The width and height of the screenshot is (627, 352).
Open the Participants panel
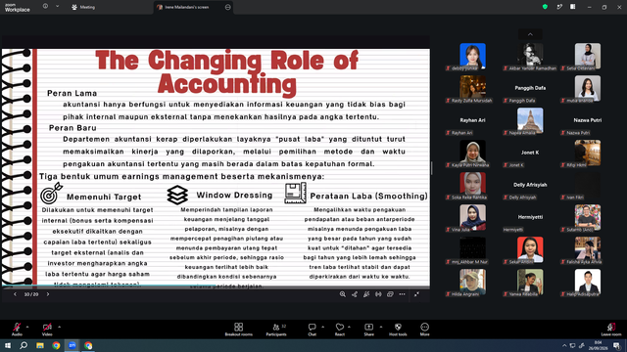pyautogui.click(x=276, y=330)
